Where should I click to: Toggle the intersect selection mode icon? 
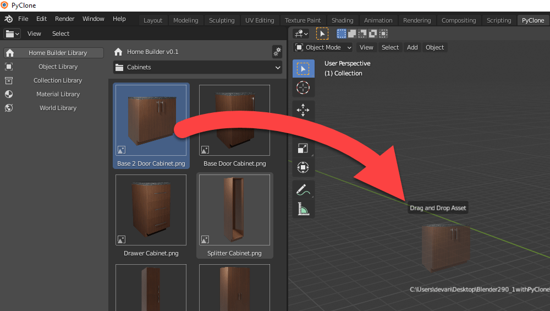tap(383, 34)
